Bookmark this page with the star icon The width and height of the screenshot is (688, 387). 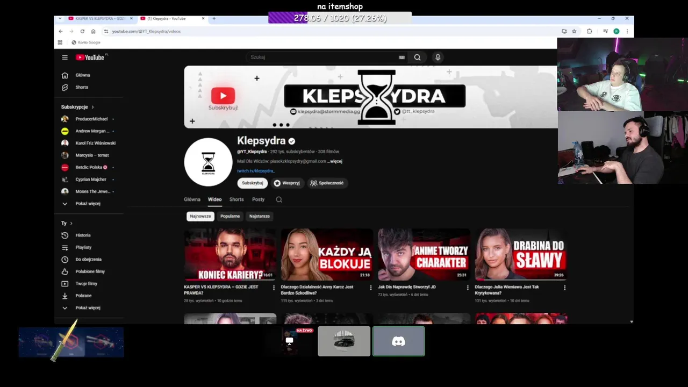pyautogui.click(x=574, y=31)
